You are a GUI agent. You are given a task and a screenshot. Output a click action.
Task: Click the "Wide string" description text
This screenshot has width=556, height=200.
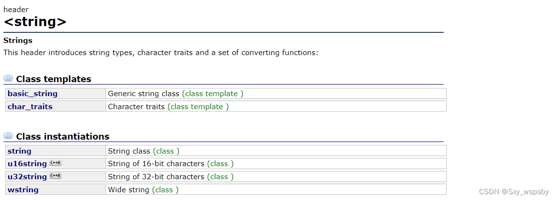(x=129, y=189)
